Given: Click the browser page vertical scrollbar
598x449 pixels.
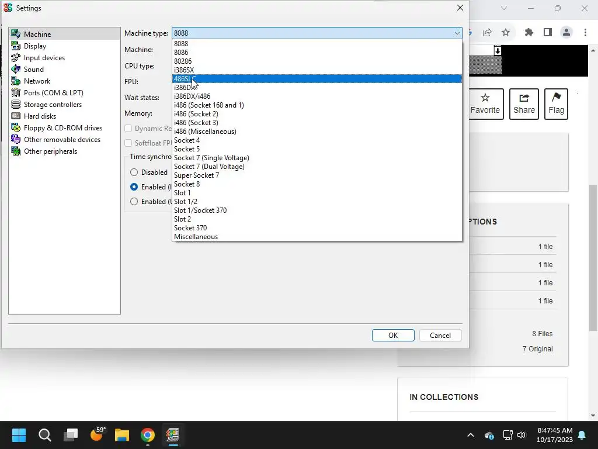Looking at the screenshot, I should (593, 258).
